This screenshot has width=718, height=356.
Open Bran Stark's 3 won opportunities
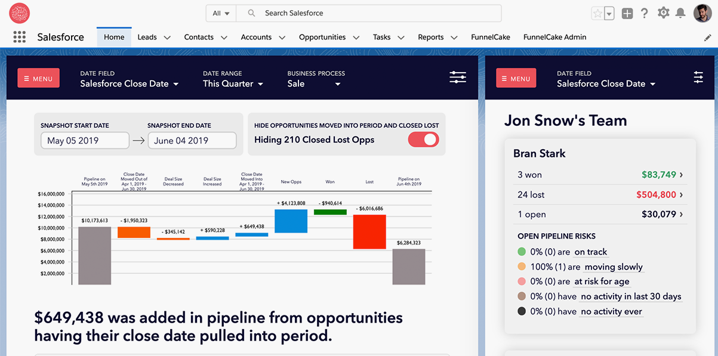(600, 175)
